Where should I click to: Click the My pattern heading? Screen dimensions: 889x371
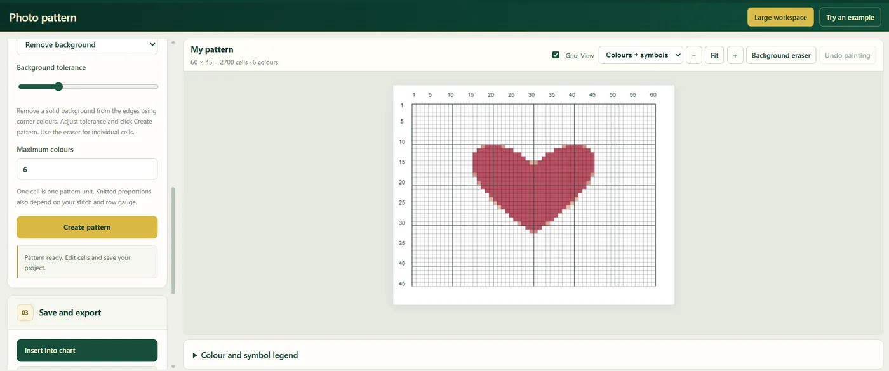pyautogui.click(x=212, y=49)
